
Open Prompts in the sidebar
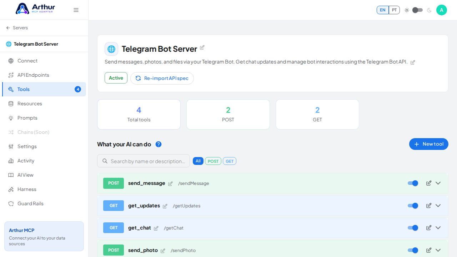coord(44,118)
